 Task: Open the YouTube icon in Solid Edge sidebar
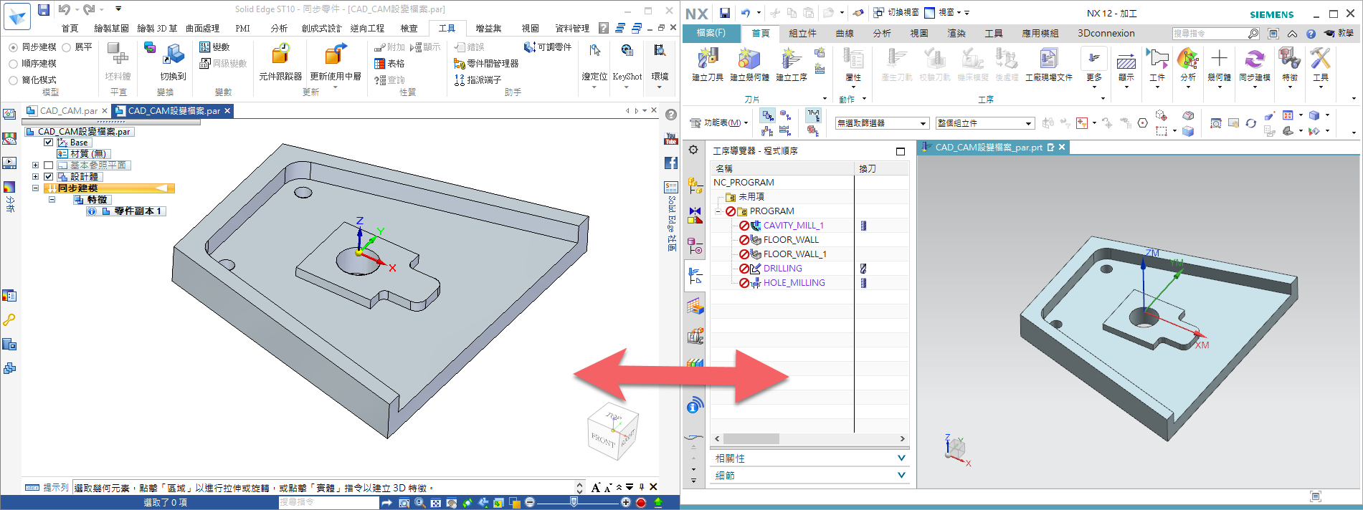click(x=671, y=138)
